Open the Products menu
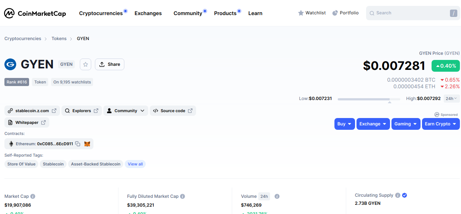The image size is (461, 214). (x=225, y=13)
